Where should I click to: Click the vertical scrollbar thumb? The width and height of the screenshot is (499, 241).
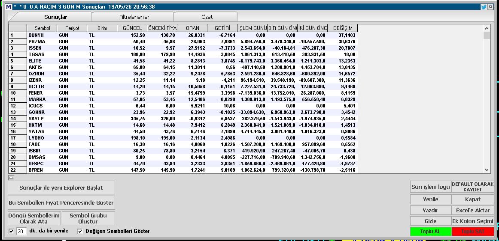(x=487, y=35)
